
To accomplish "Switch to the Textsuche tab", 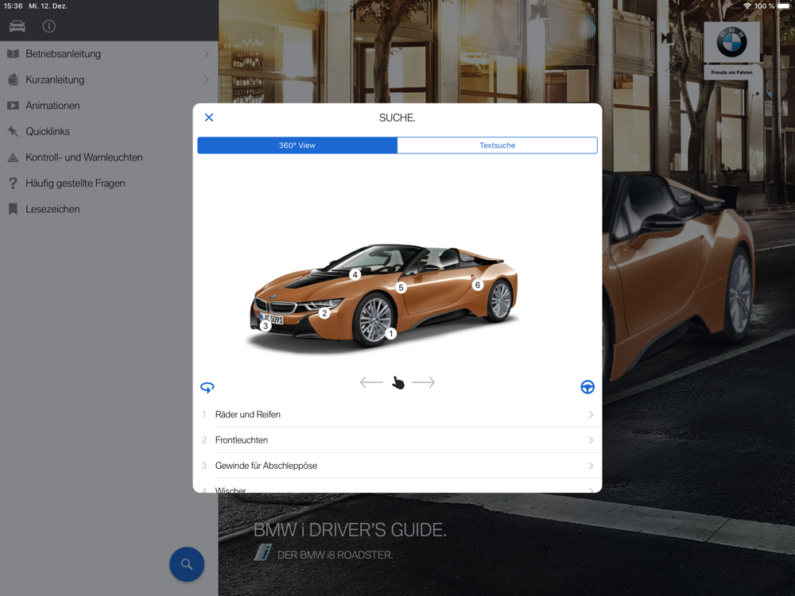I will tap(498, 145).
